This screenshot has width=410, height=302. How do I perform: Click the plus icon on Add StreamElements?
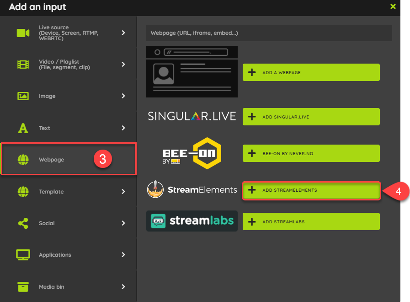click(x=252, y=190)
